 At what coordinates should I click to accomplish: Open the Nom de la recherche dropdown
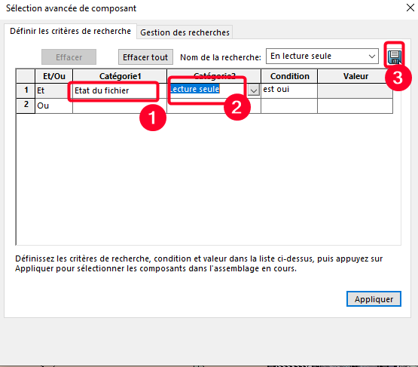[371, 57]
